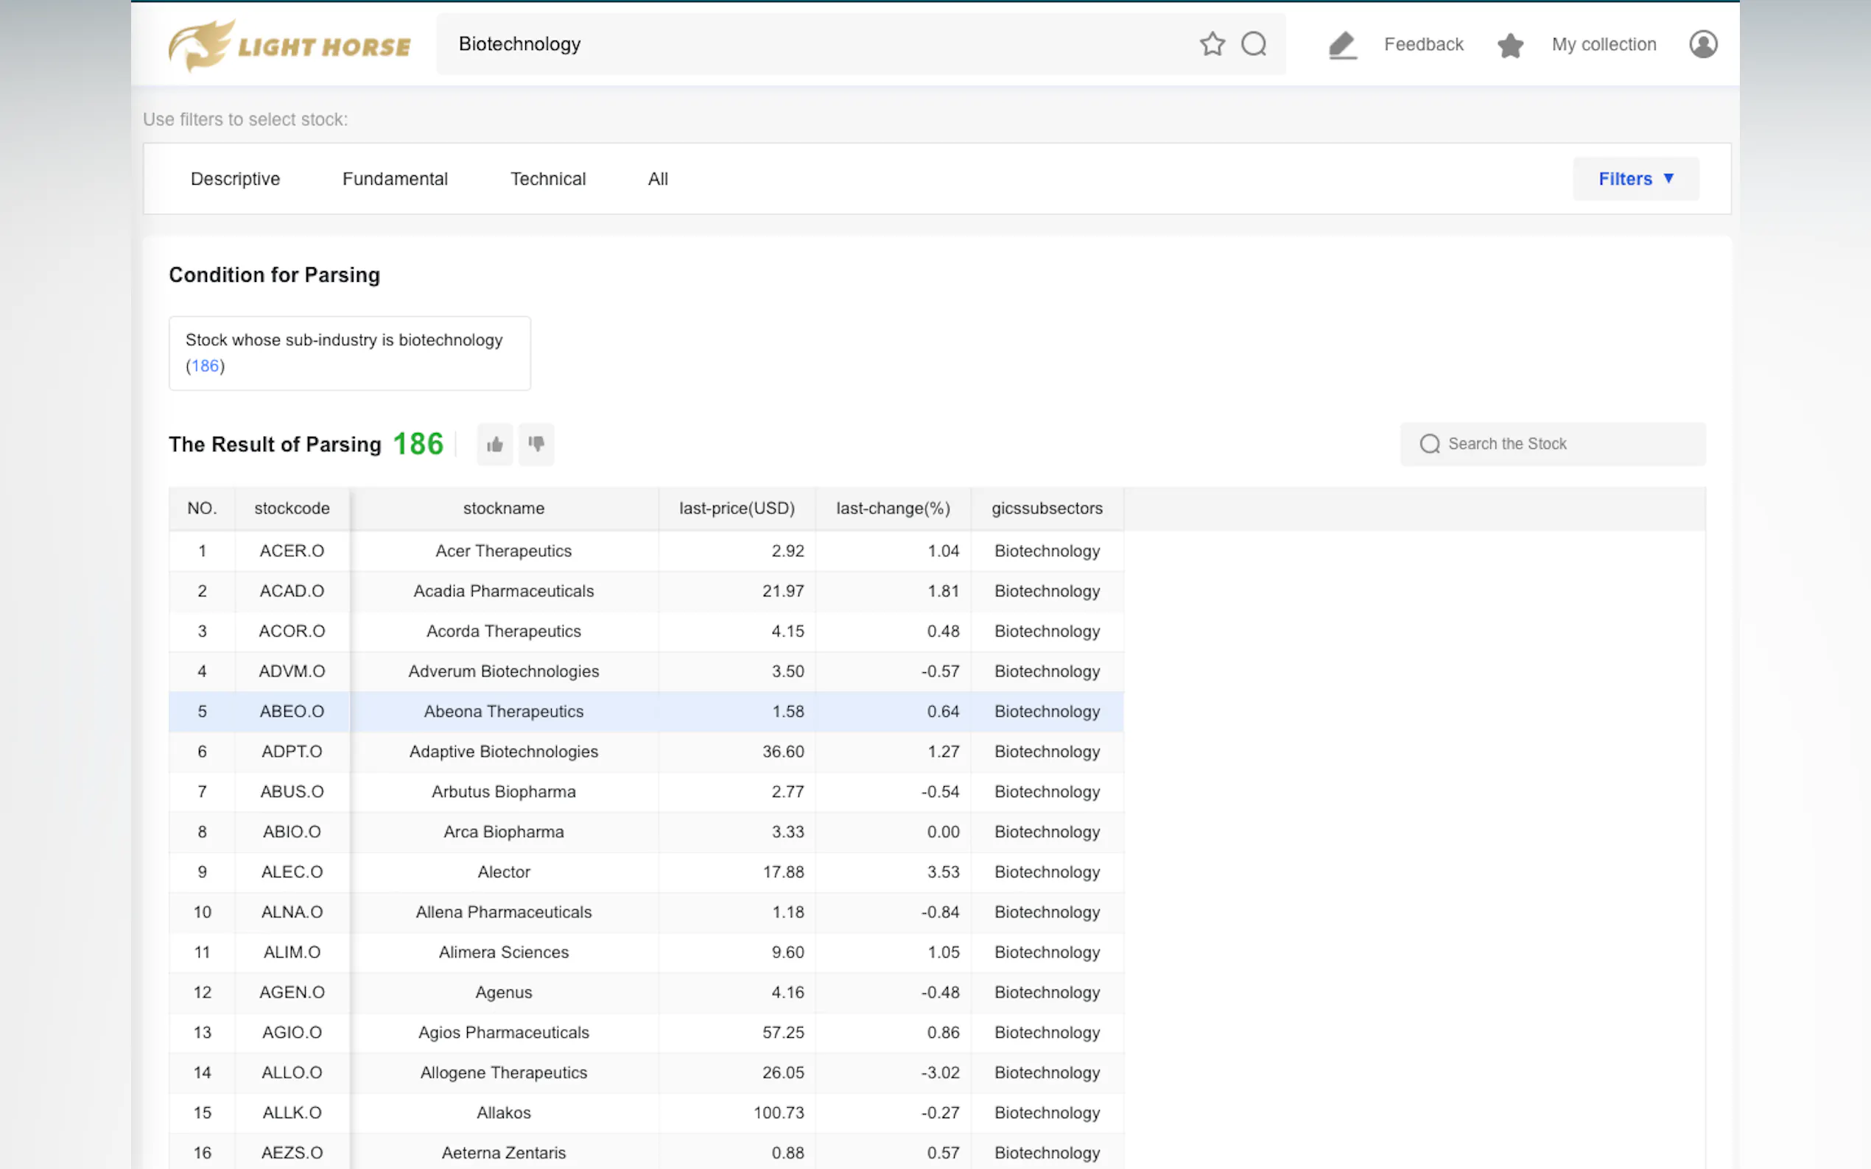Click the feedback pencil icon

(1342, 45)
